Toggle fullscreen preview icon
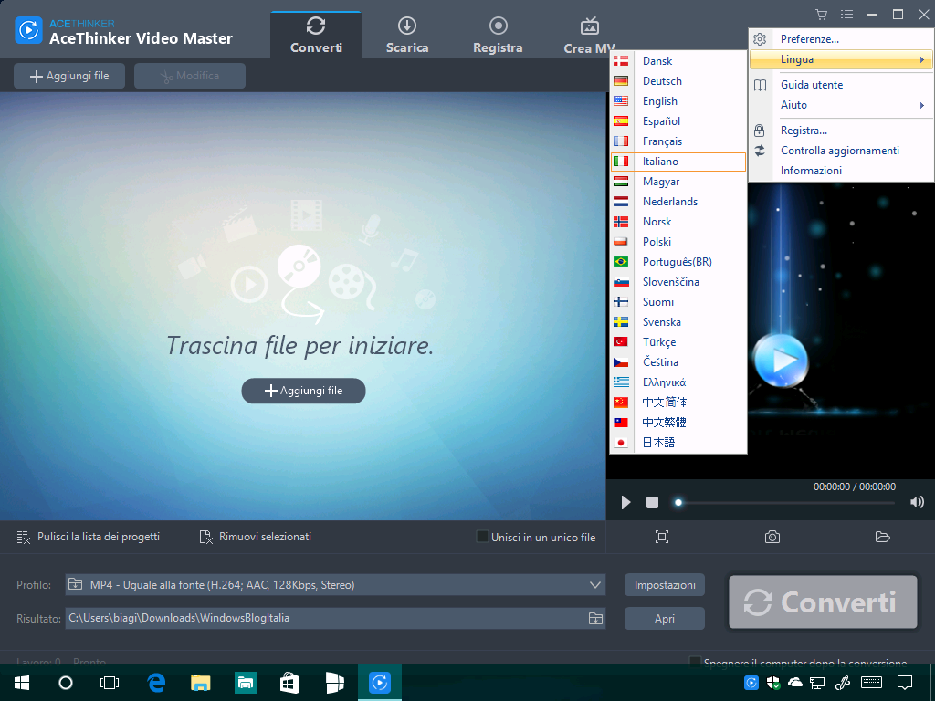This screenshot has height=701, width=935. pos(662,537)
